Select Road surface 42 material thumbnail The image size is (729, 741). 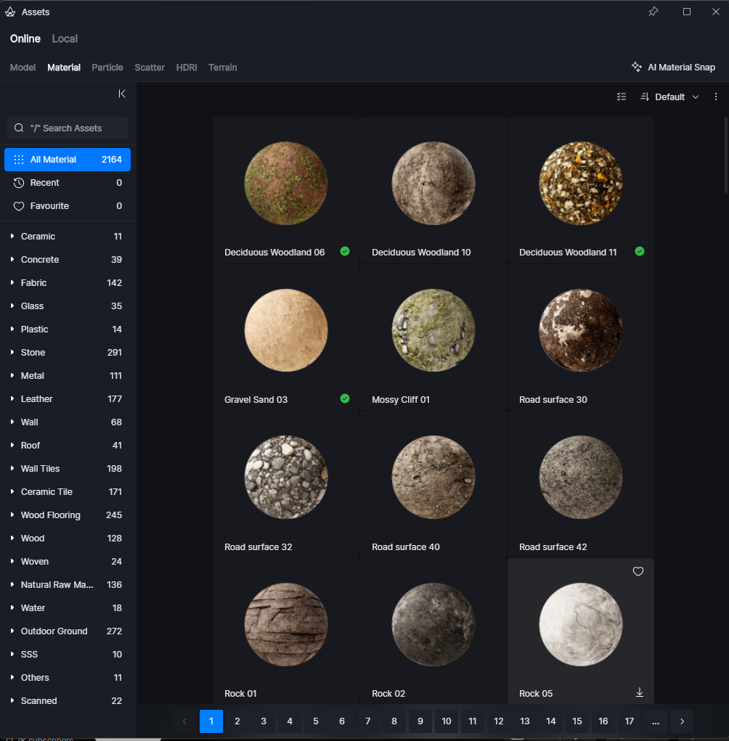581,478
